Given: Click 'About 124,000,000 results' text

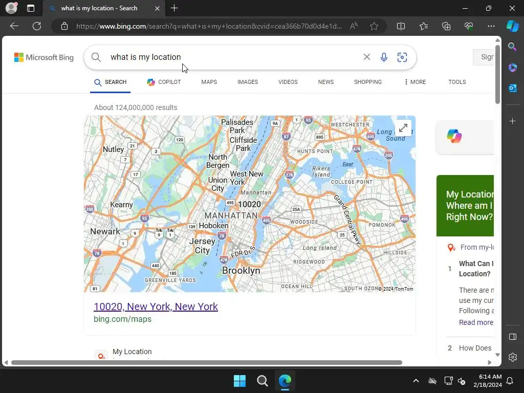Looking at the screenshot, I should (136, 107).
